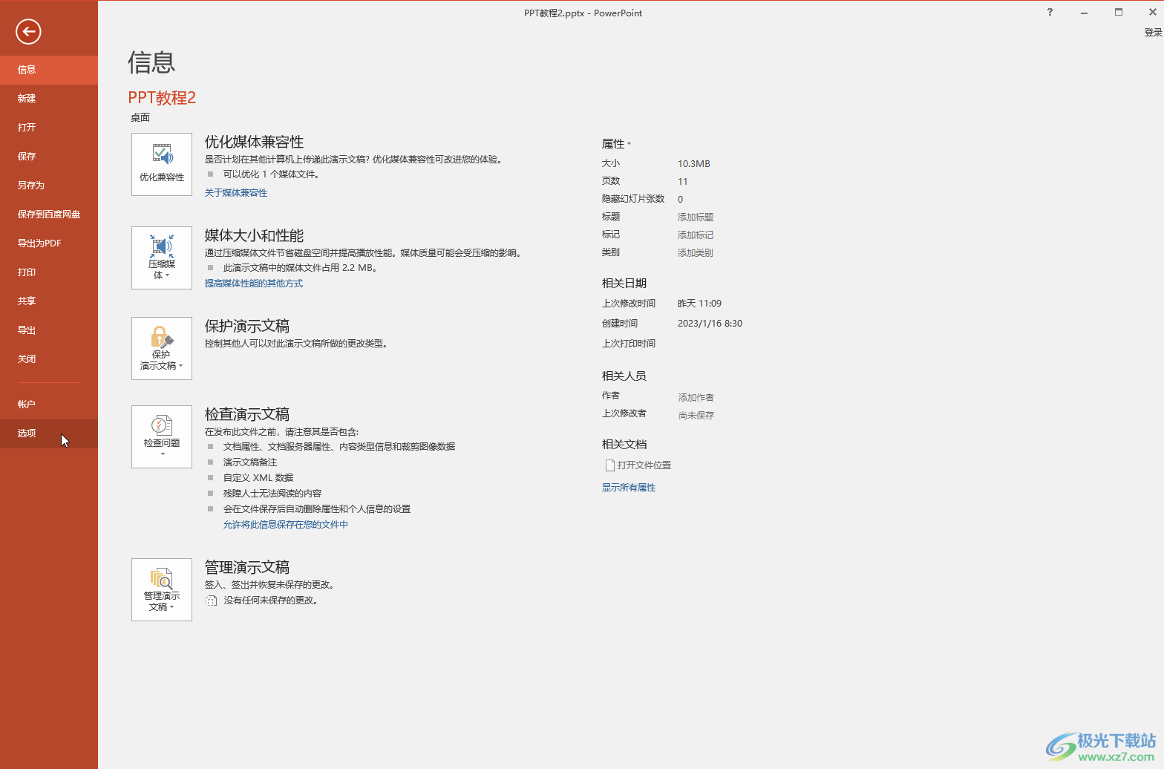Choose 保存 from the left menu

pyautogui.click(x=49, y=157)
